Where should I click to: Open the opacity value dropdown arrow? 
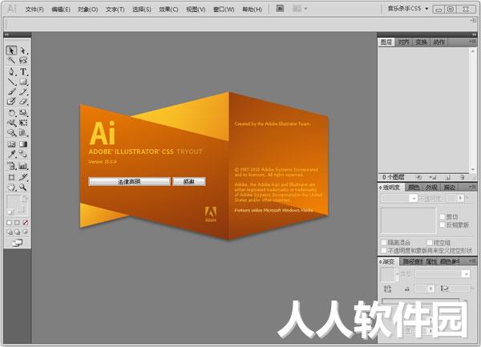460,198
